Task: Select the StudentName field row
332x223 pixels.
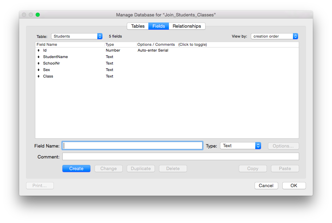Action: pos(167,57)
